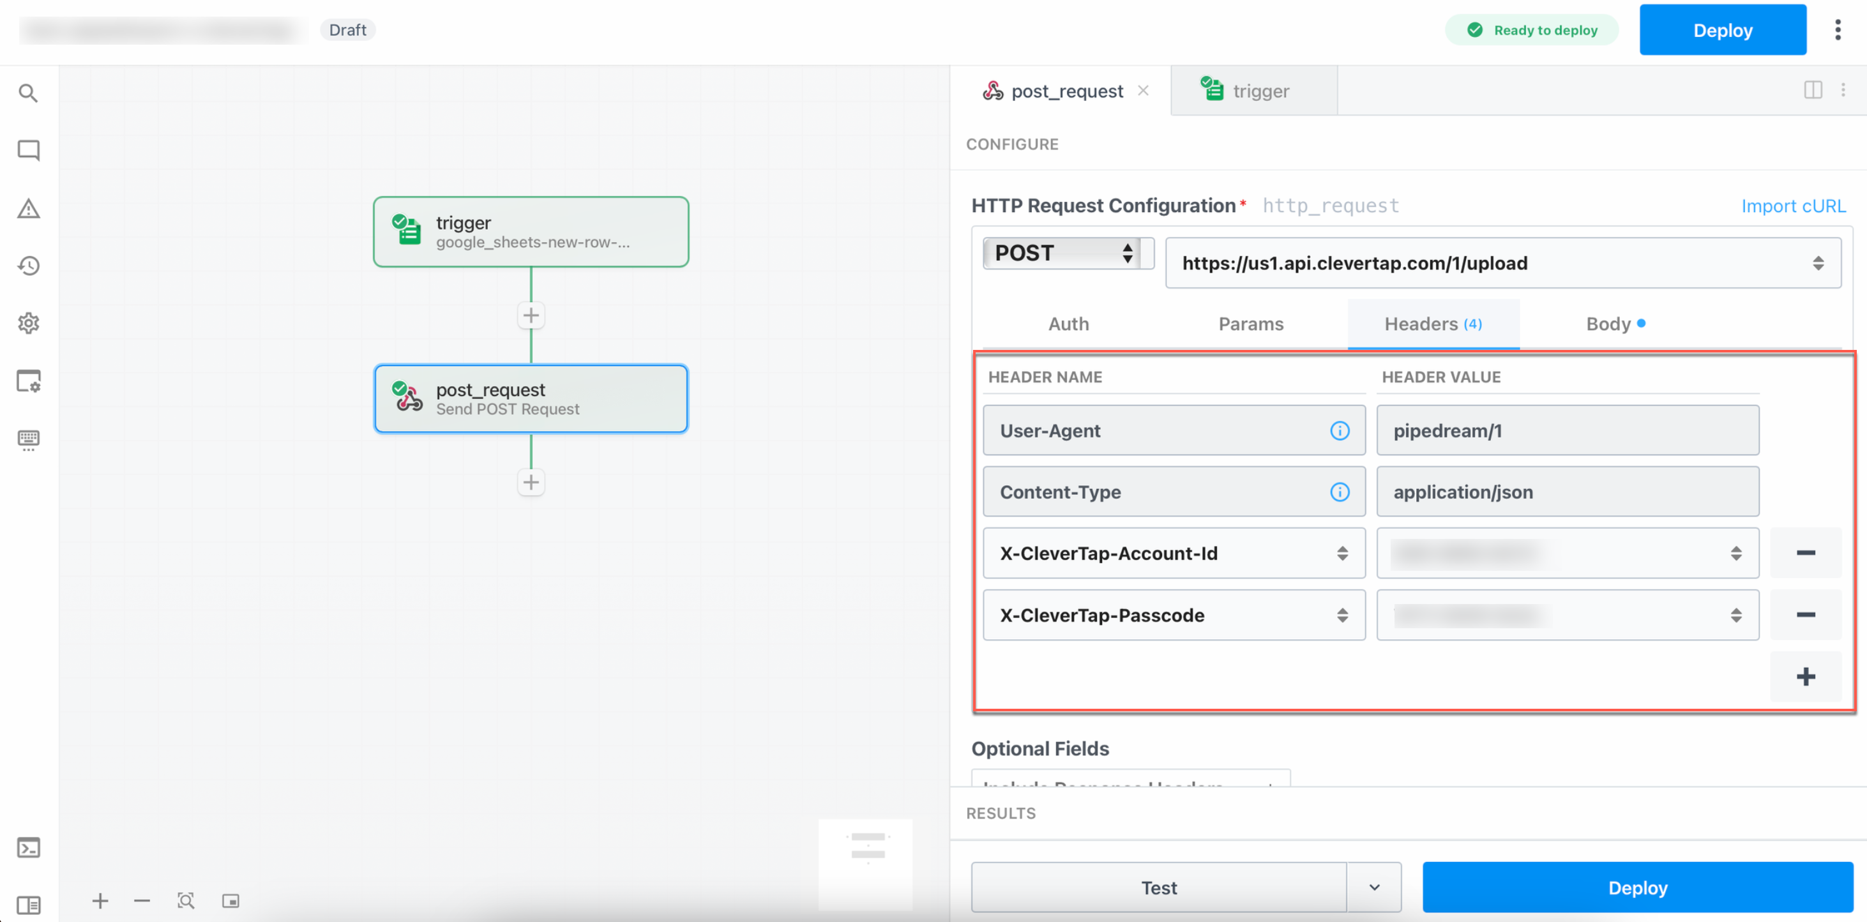Toggle the sidebar layout icon at bottom left
The height and width of the screenshot is (922, 1867).
pos(28,905)
